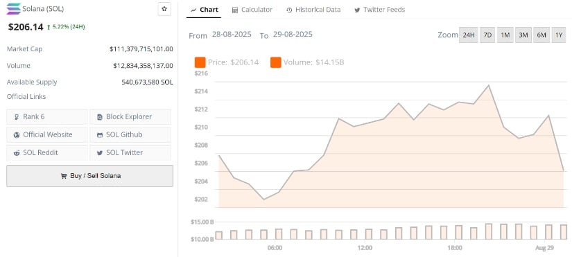Image resolution: width=572 pixels, height=257 pixels.
Task: Open the Block Explorer link
Action: click(x=130, y=116)
